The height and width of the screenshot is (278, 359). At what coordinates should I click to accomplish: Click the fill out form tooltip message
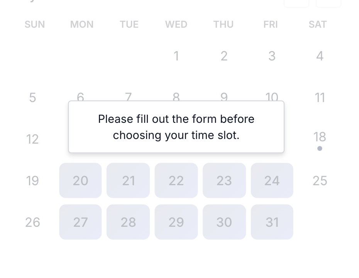pos(176,127)
